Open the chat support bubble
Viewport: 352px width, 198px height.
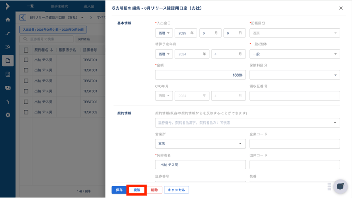340,186
